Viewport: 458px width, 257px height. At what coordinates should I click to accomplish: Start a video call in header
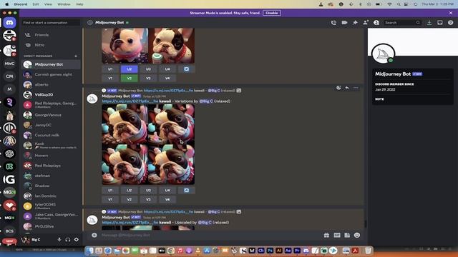(344, 23)
